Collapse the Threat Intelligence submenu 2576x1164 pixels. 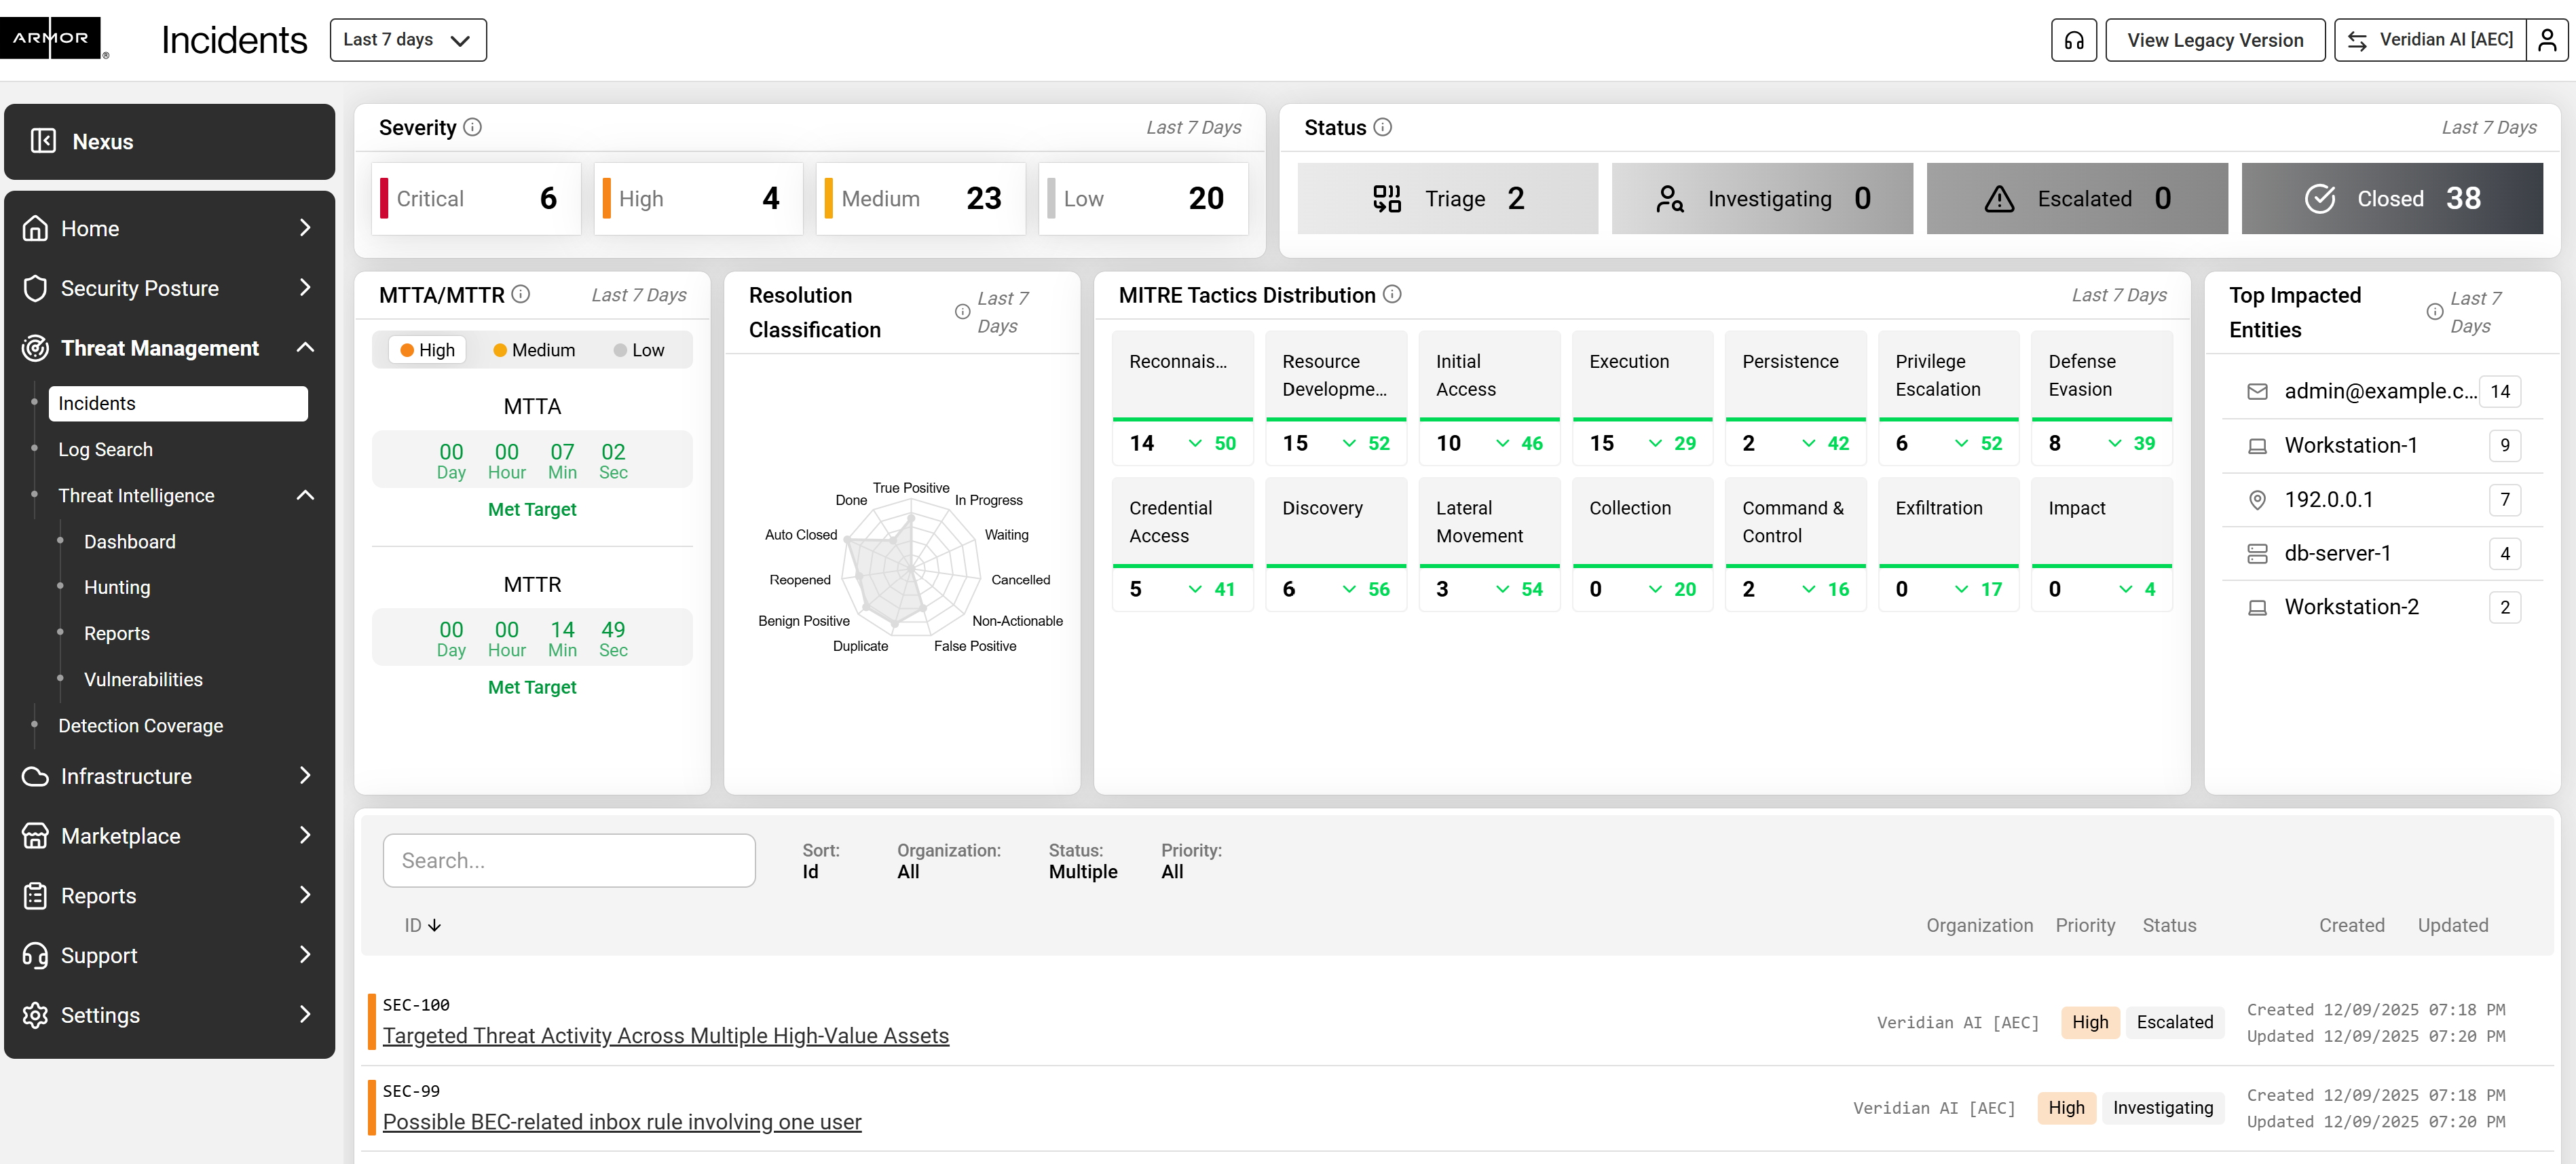(x=305, y=495)
